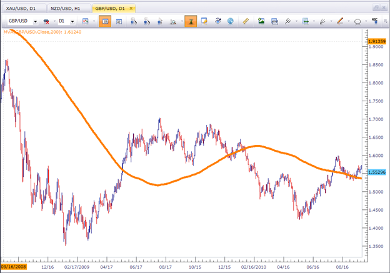
Task: Click the line chart type icon
Action: (x=85, y=21)
